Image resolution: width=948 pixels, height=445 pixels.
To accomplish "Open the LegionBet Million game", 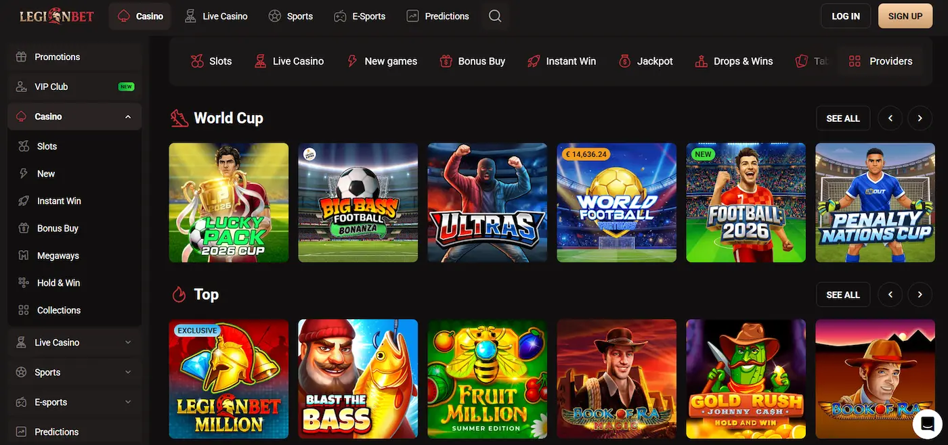I will click(229, 379).
